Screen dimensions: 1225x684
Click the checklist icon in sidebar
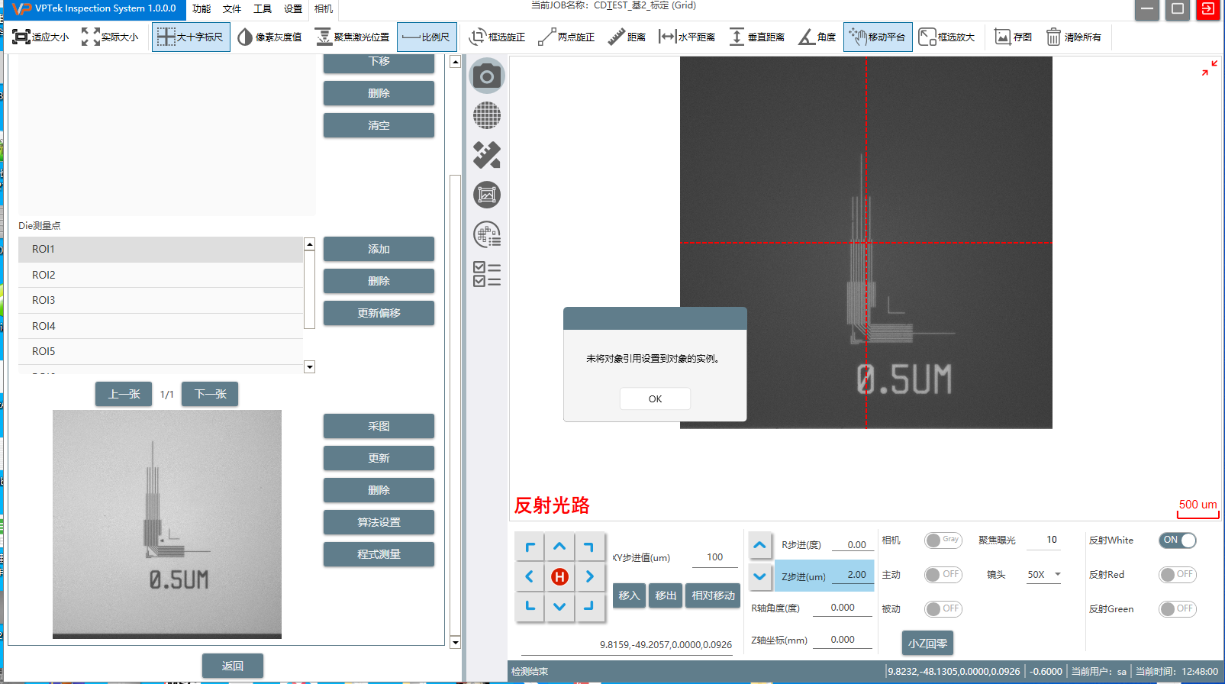tap(486, 274)
